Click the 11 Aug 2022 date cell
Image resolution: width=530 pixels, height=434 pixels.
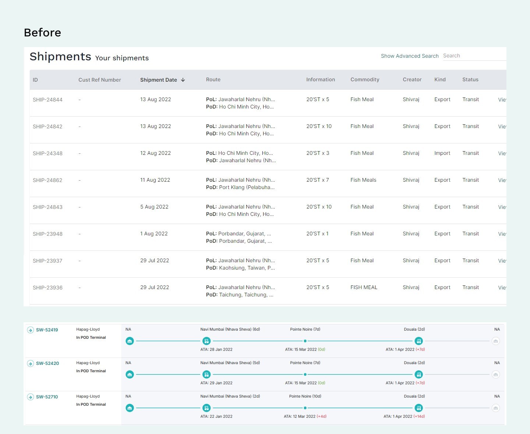pyautogui.click(x=155, y=180)
